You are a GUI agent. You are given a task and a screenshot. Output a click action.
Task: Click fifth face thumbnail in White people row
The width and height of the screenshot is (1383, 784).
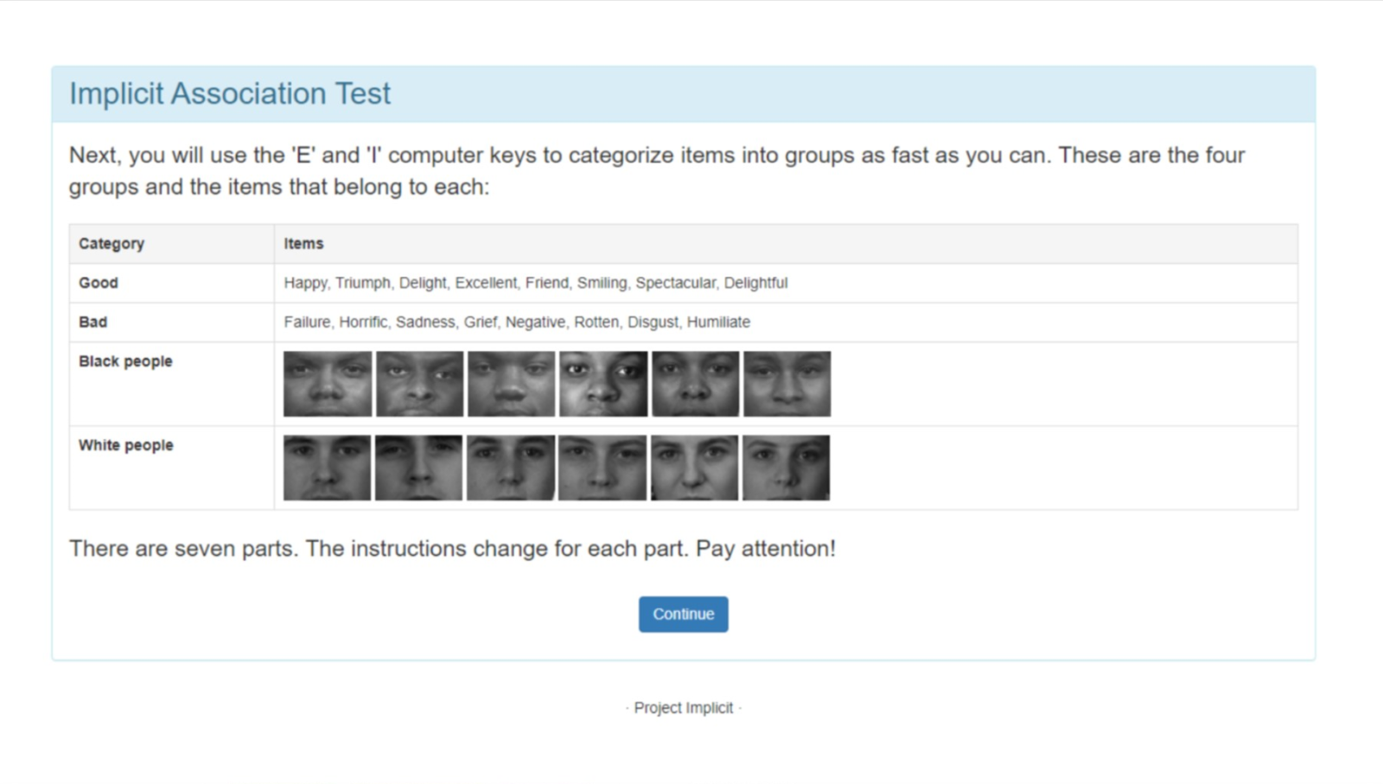694,468
